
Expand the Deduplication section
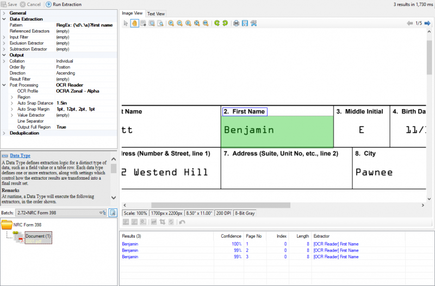coord(4,133)
